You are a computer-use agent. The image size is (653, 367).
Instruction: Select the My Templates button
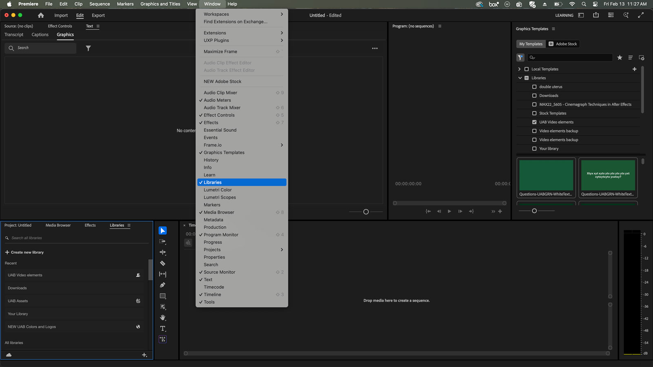[x=531, y=44]
